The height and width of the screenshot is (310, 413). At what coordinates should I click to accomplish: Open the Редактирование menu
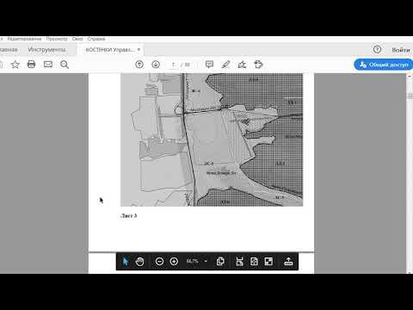point(24,39)
